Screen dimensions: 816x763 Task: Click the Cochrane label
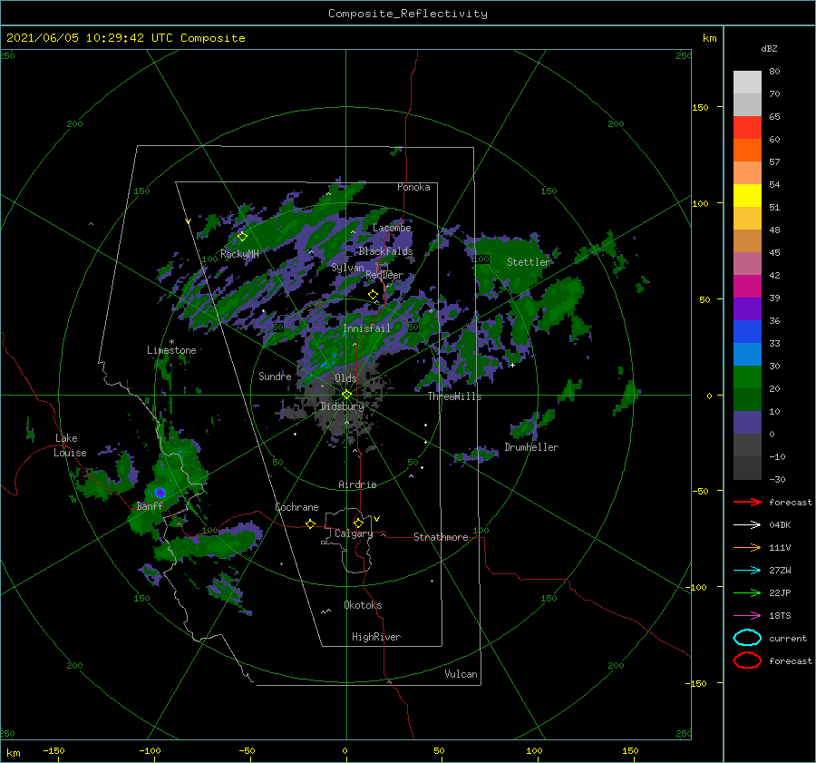(x=296, y=507)
